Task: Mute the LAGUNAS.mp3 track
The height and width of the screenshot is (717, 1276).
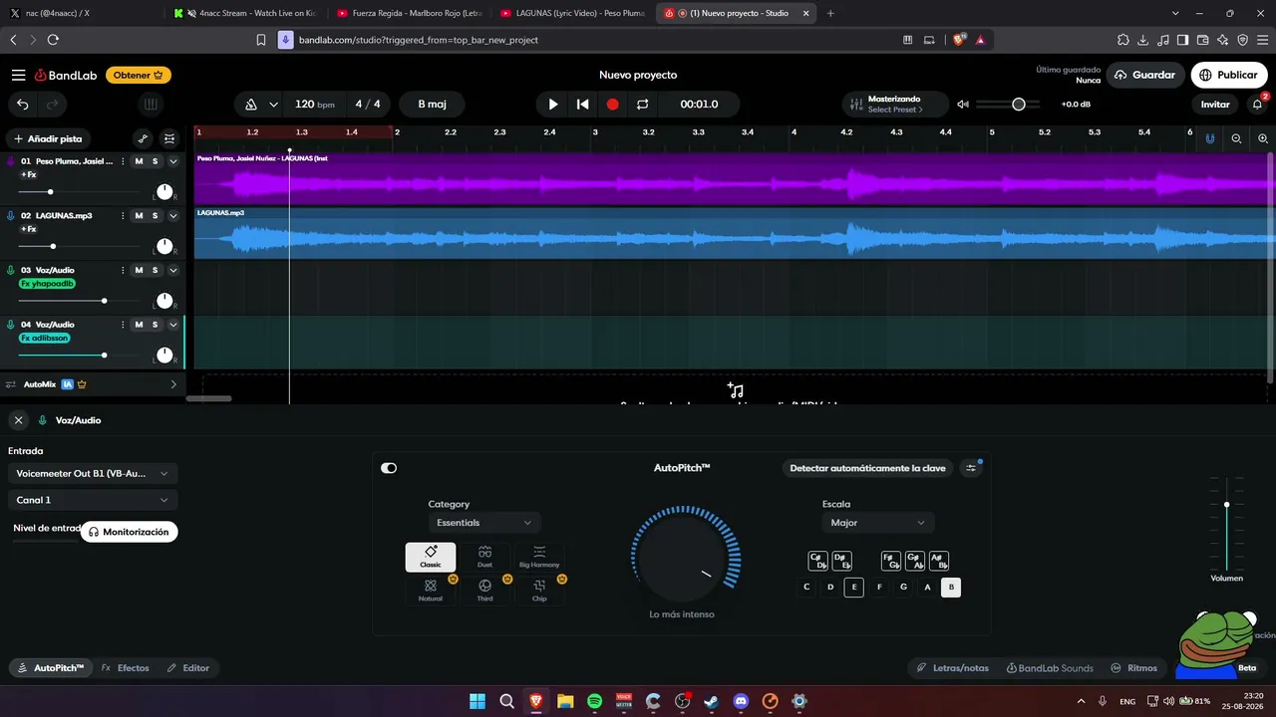Action: 139,216
